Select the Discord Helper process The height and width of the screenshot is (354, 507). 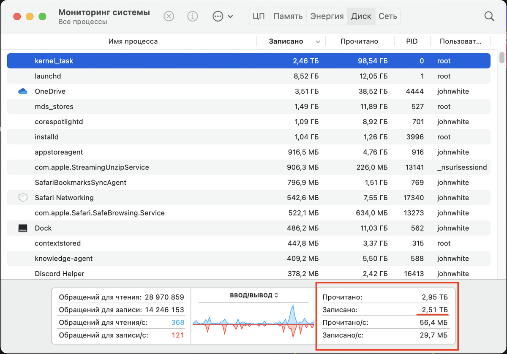[x=59, y=274]
